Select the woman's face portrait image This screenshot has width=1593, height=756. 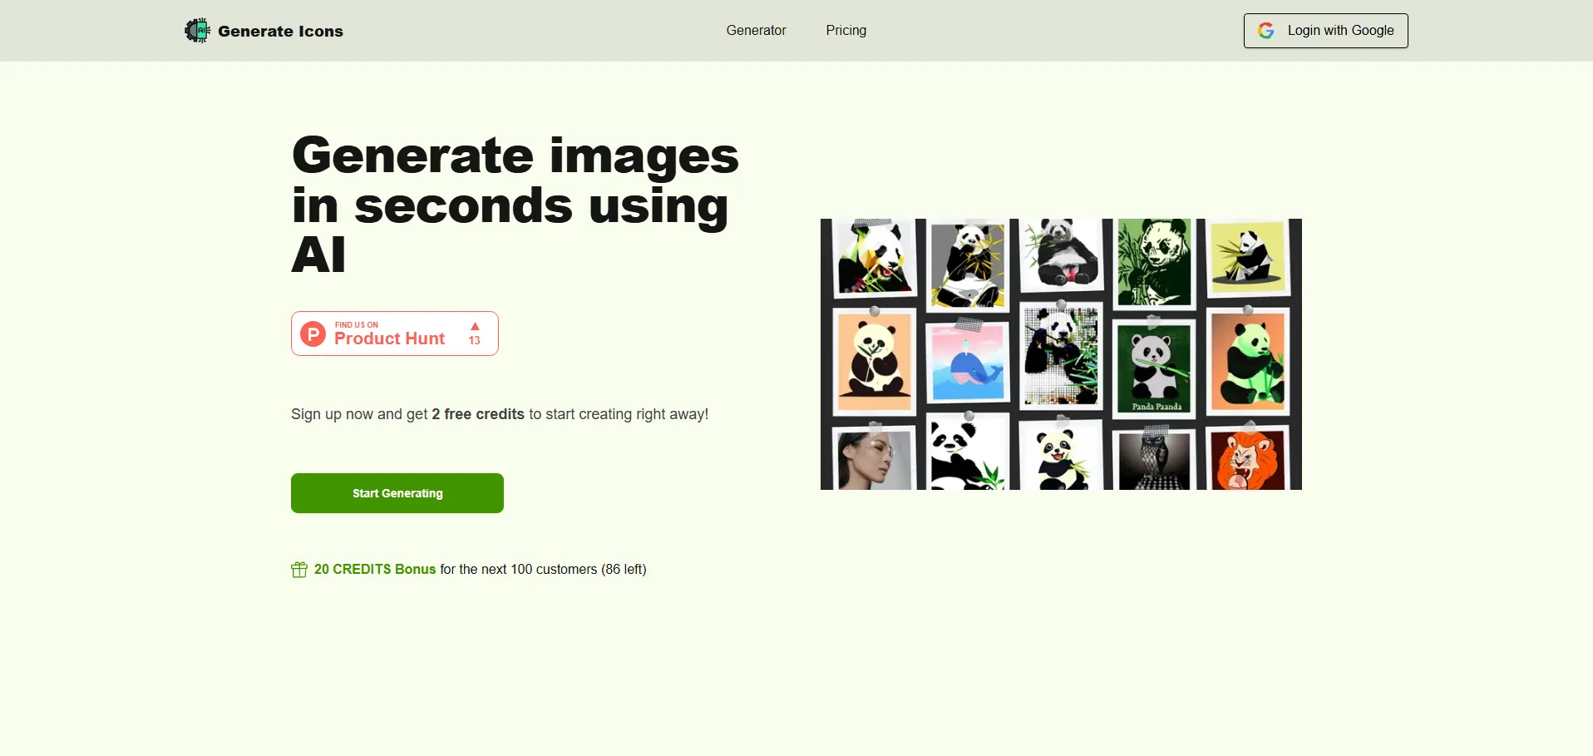872,460
